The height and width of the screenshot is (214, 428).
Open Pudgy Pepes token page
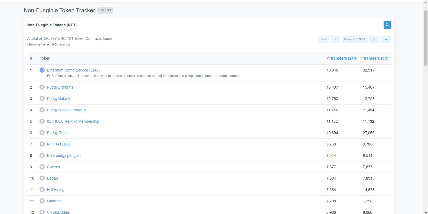point(58,133)
